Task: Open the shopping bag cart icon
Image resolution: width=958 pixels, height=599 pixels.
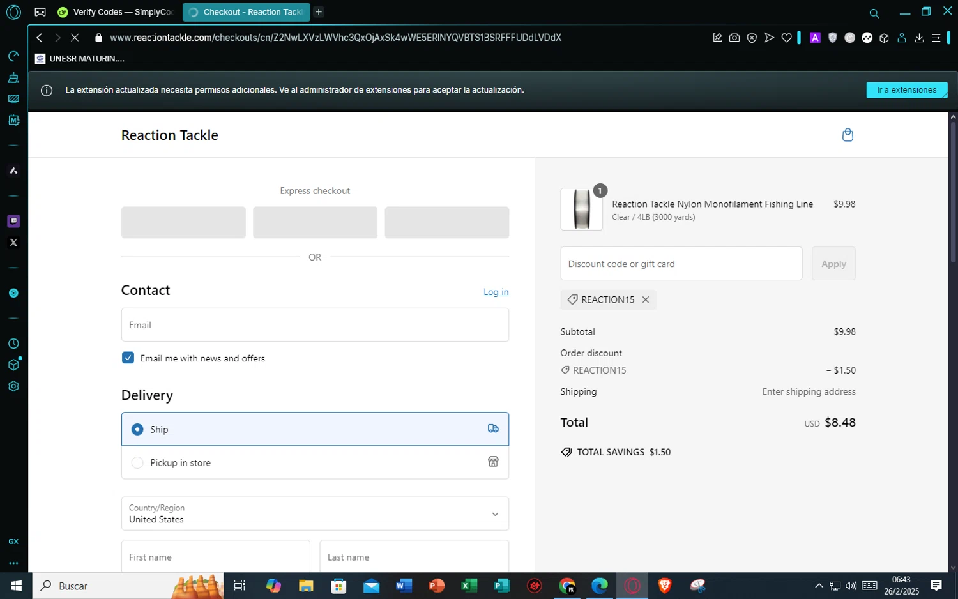Action: pyautogui.click(x=848, y=135)
